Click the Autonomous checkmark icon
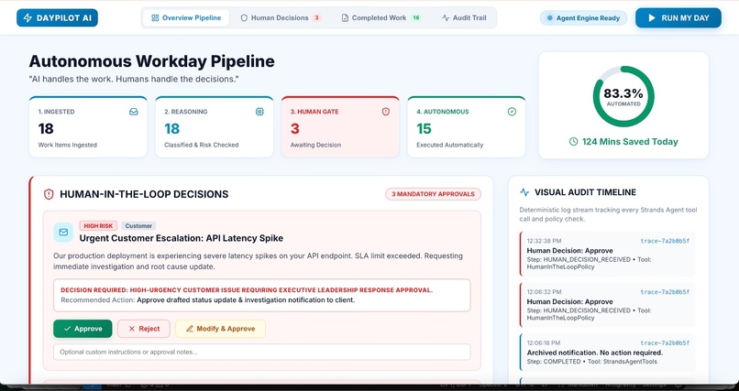Image resolution: width=739 pixels, height=391 pixels. click(x=512, y=112)
